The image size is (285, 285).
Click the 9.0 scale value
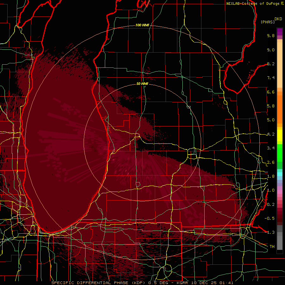tap(271, 50)
